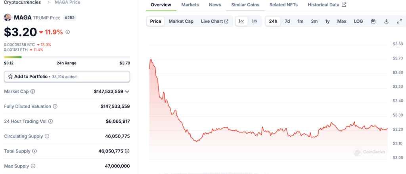Screen dimensions: 406x174
Task: Expand chart to fullscreen
Action: (x=399, y=21)
